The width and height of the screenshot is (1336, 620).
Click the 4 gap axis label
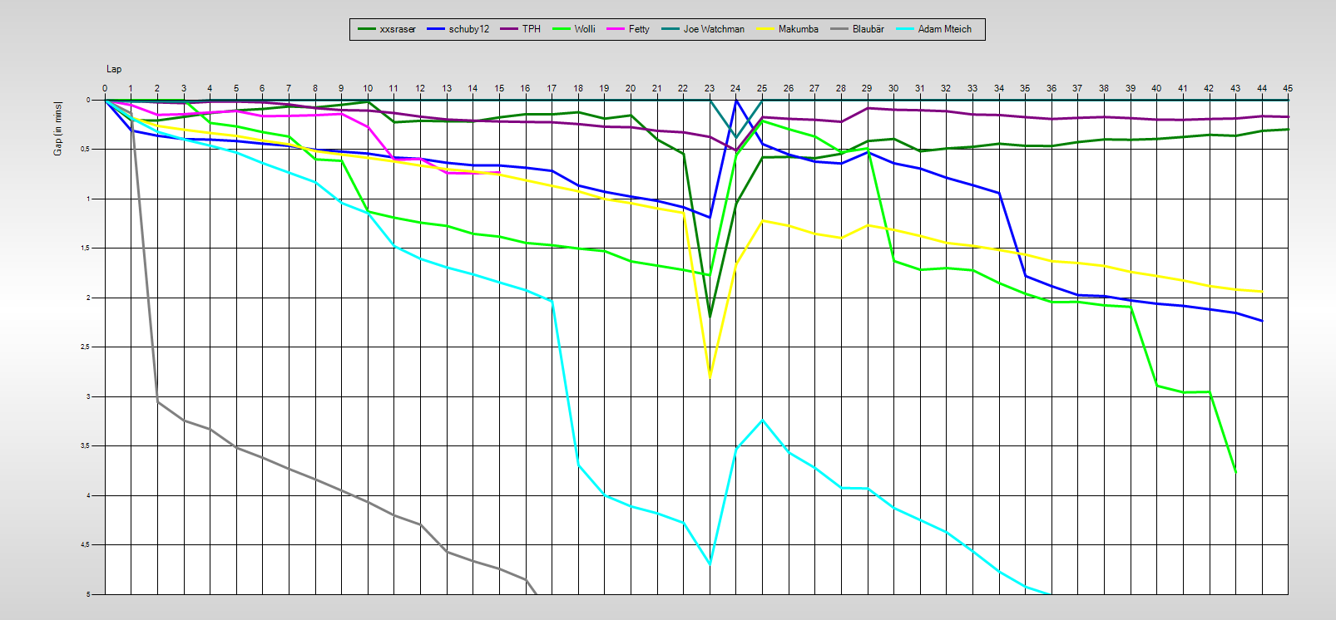coord(88,495)
